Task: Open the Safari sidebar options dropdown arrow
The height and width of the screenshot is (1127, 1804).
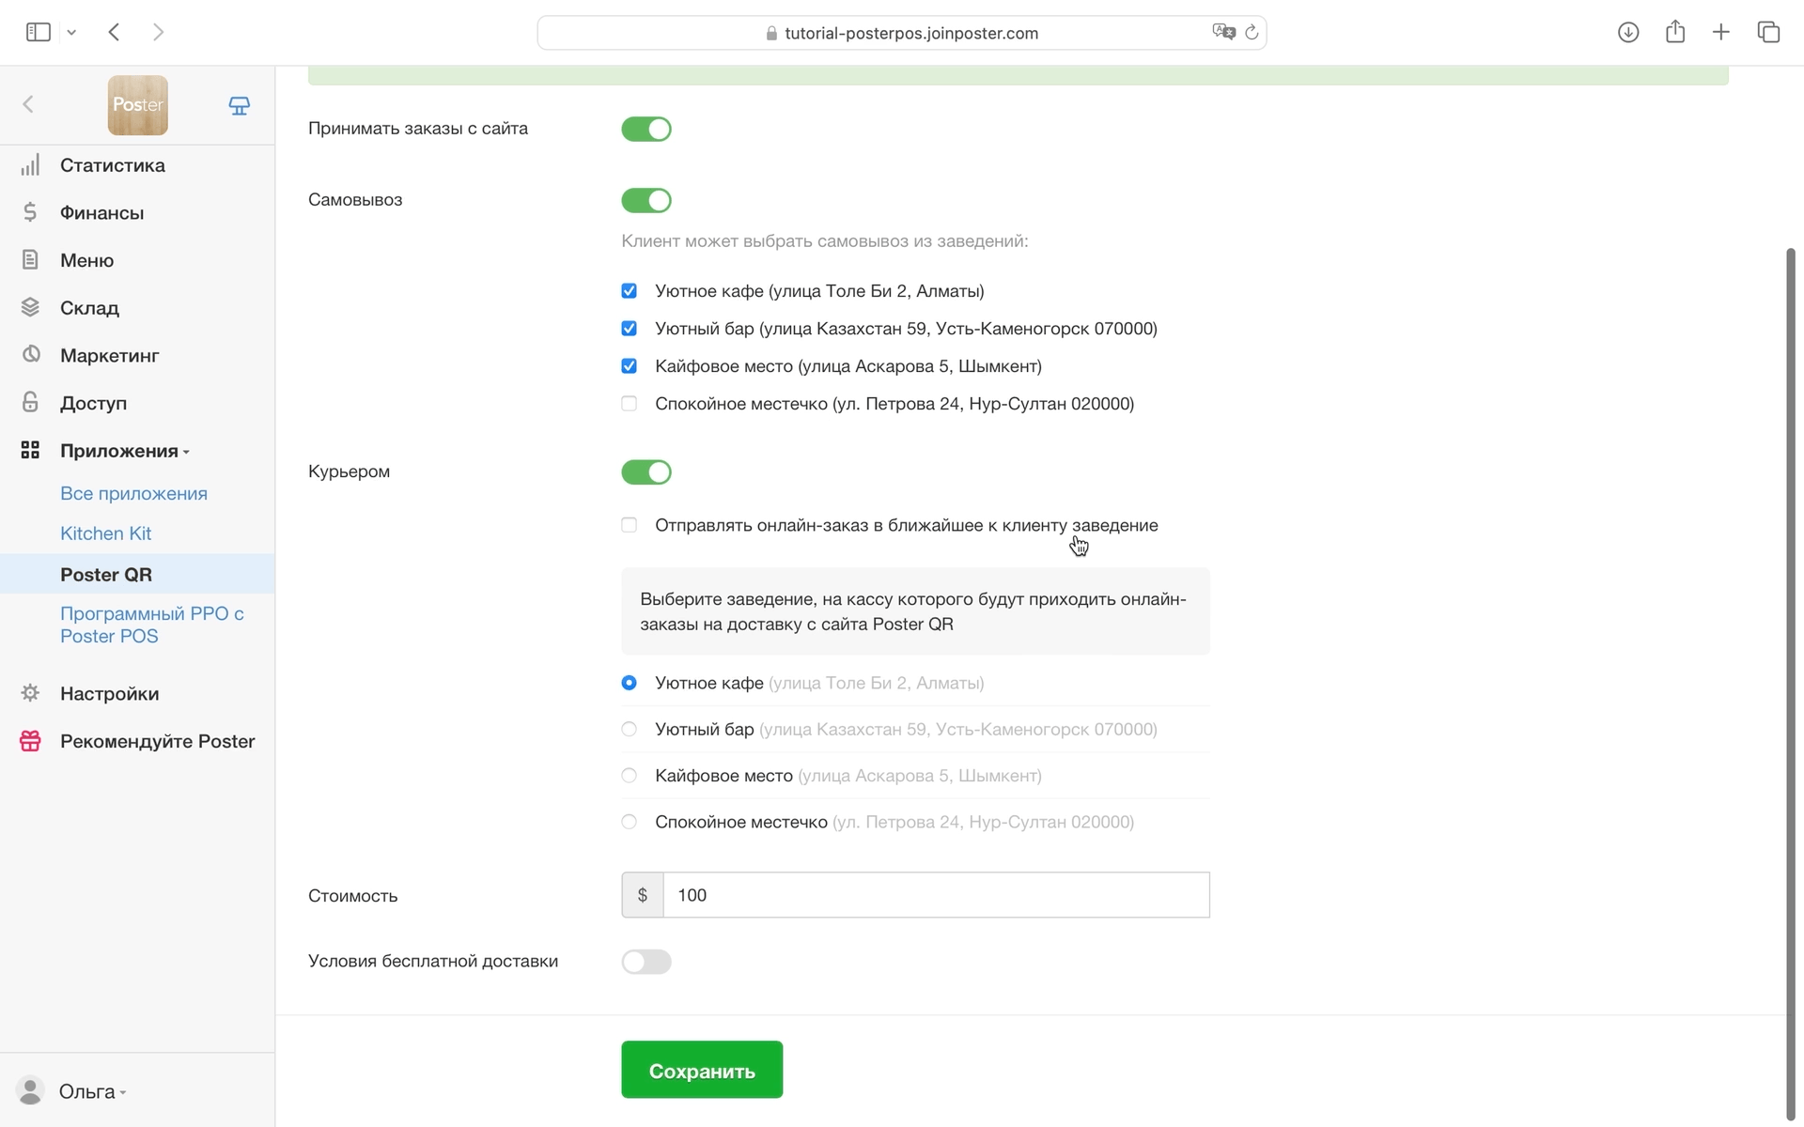Action: (x=71, y=33)
